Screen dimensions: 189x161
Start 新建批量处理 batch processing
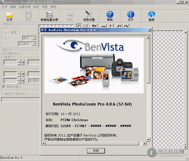point(49,16)
